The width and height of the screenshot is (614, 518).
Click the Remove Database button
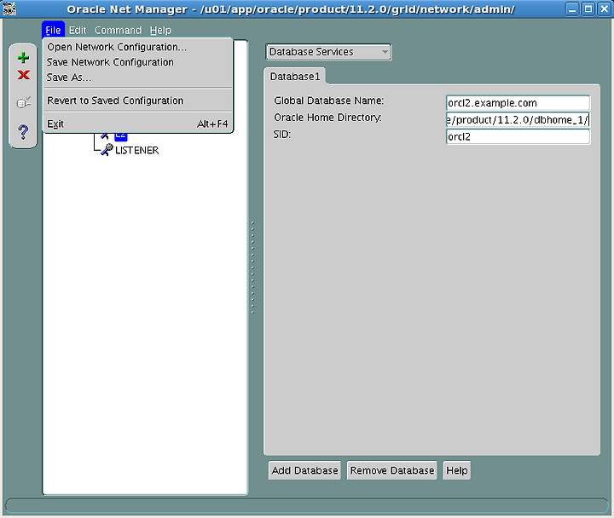(392, 470)
